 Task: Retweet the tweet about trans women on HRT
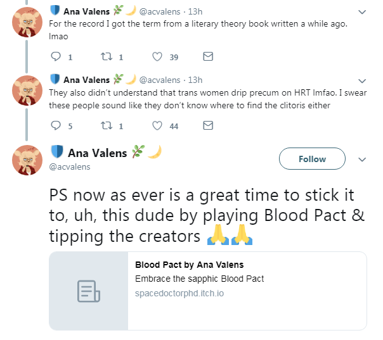click(x=107, y=125)
